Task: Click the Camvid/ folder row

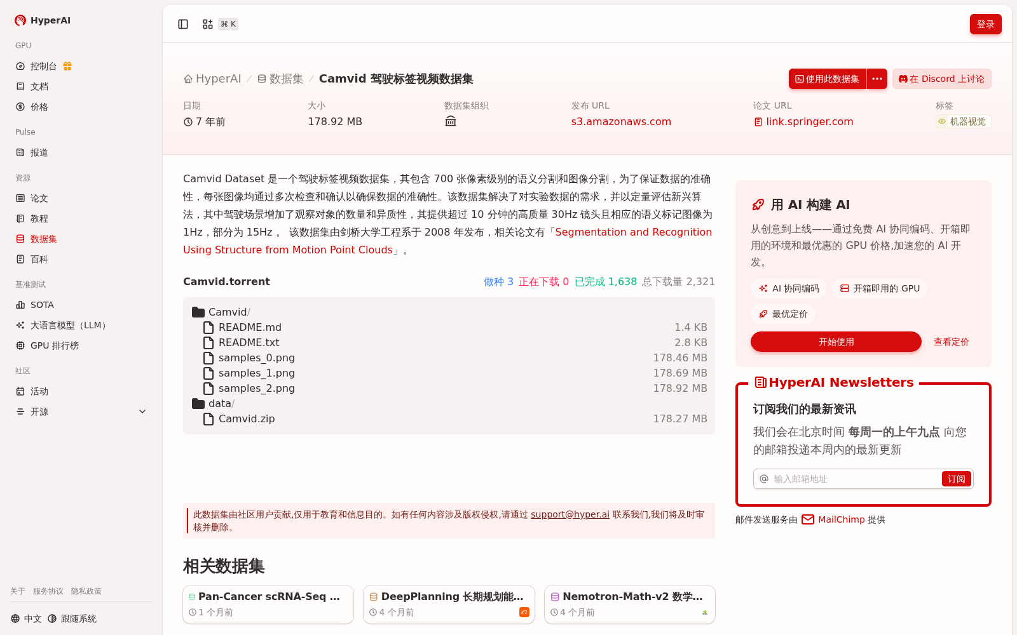Action: click(x=449, y=312)
